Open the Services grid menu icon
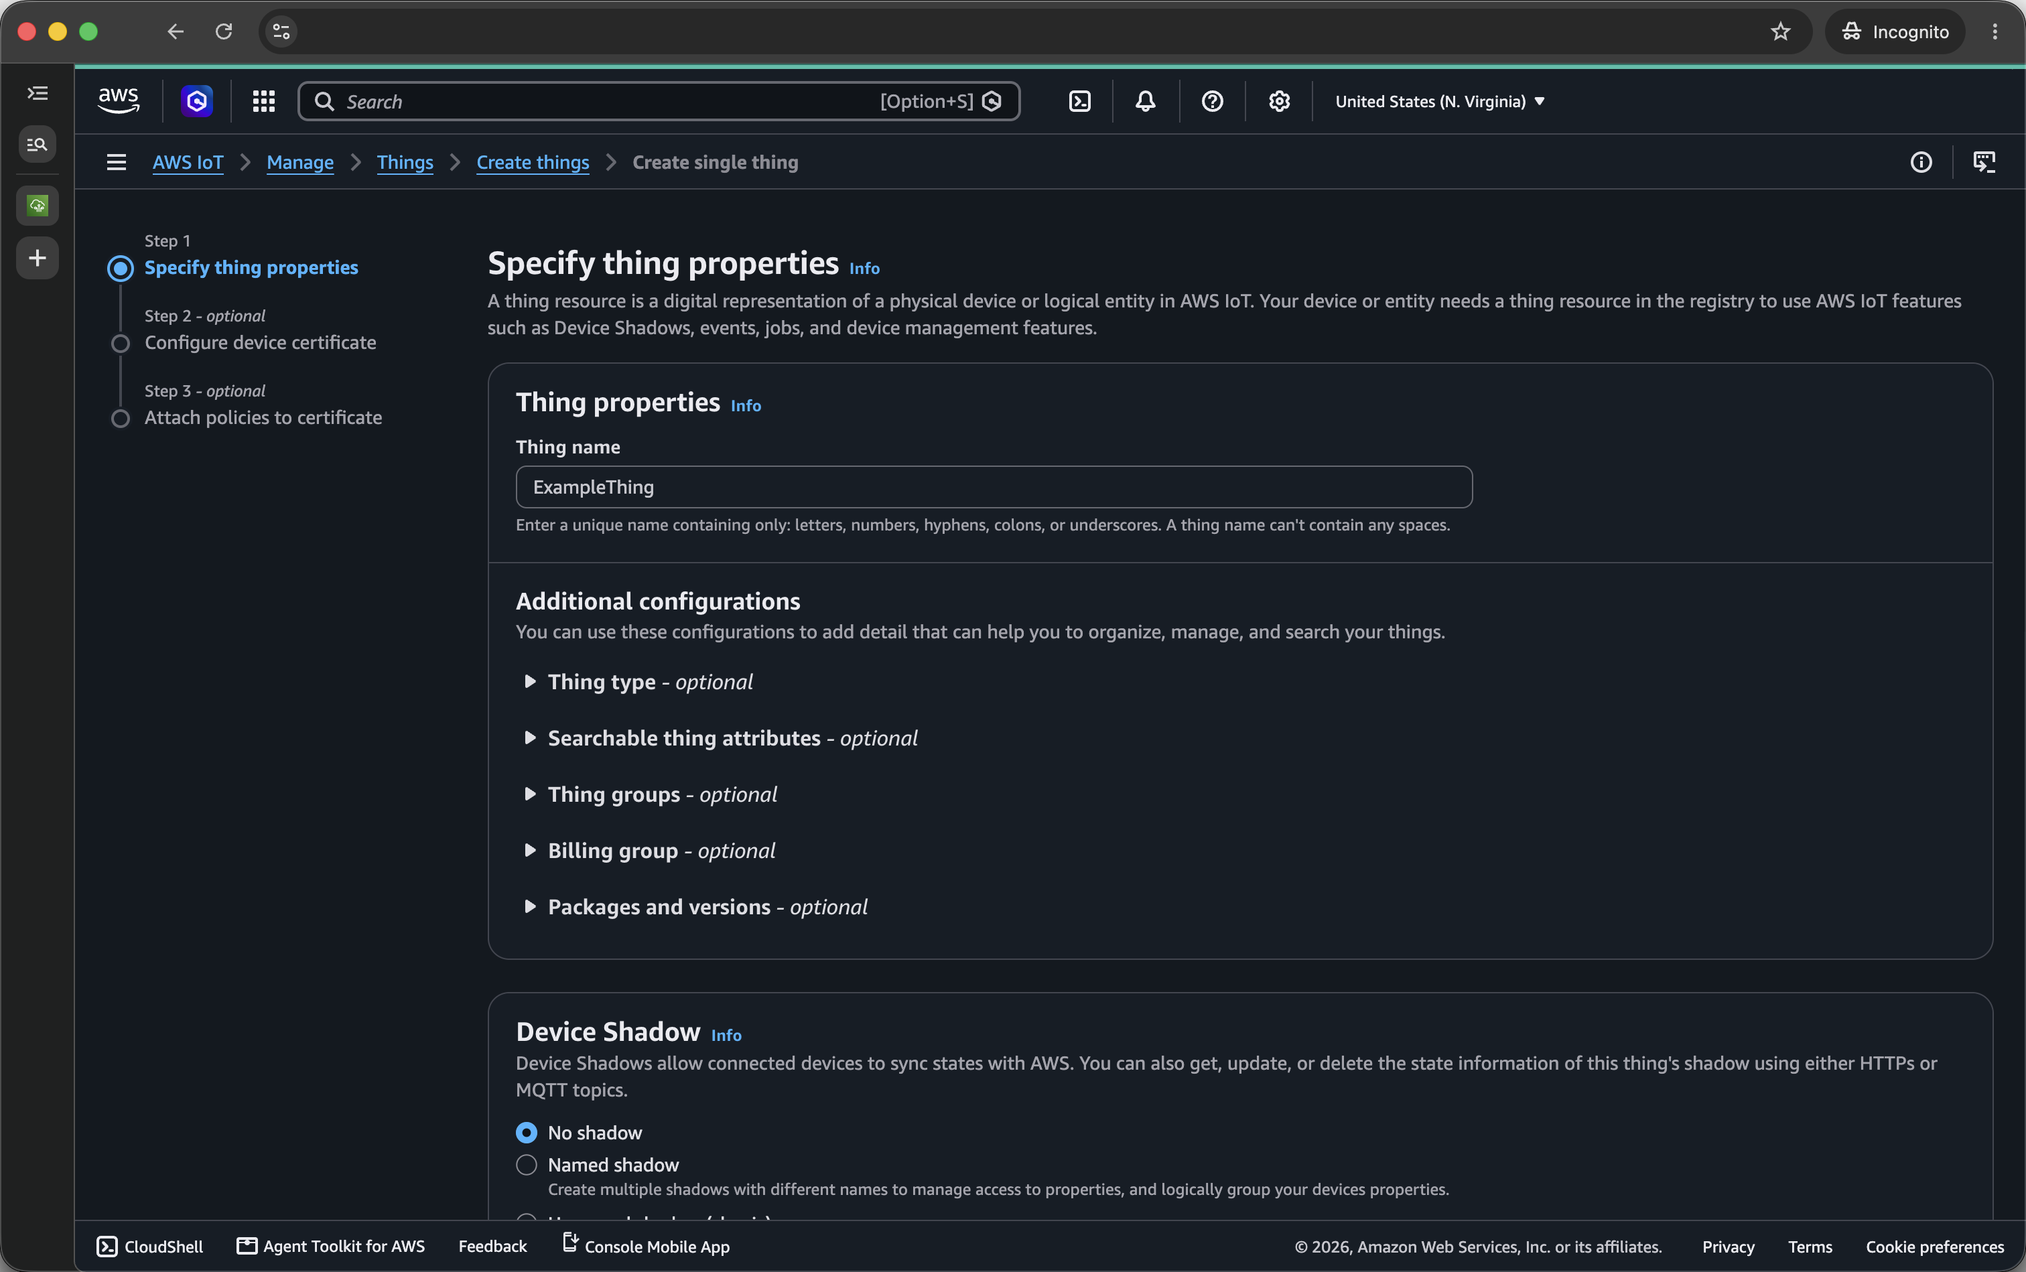Screen dimensions: 2026x1272 click(264, 101)
